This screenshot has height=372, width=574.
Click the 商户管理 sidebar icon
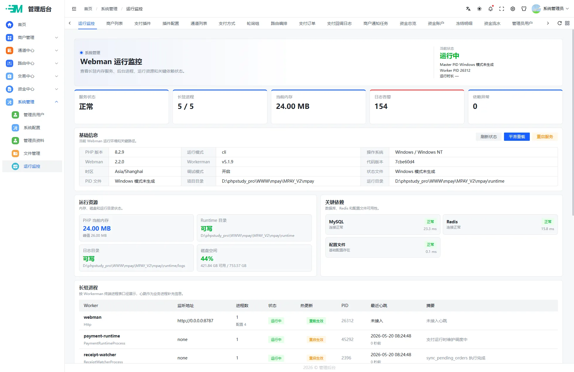[9, 37]
